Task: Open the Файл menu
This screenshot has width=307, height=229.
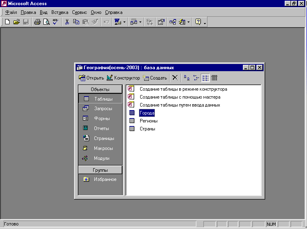Action: pos(11,12)
